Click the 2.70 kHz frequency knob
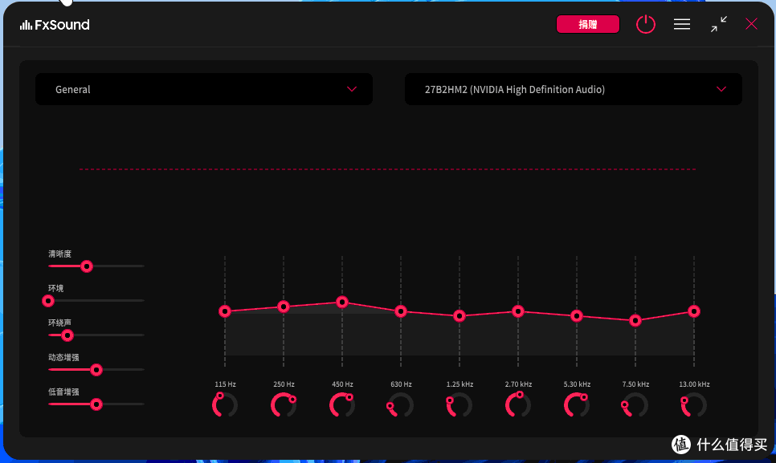This screenshot has width=776, height=463. pyautogui.click(x=518, y=405)
